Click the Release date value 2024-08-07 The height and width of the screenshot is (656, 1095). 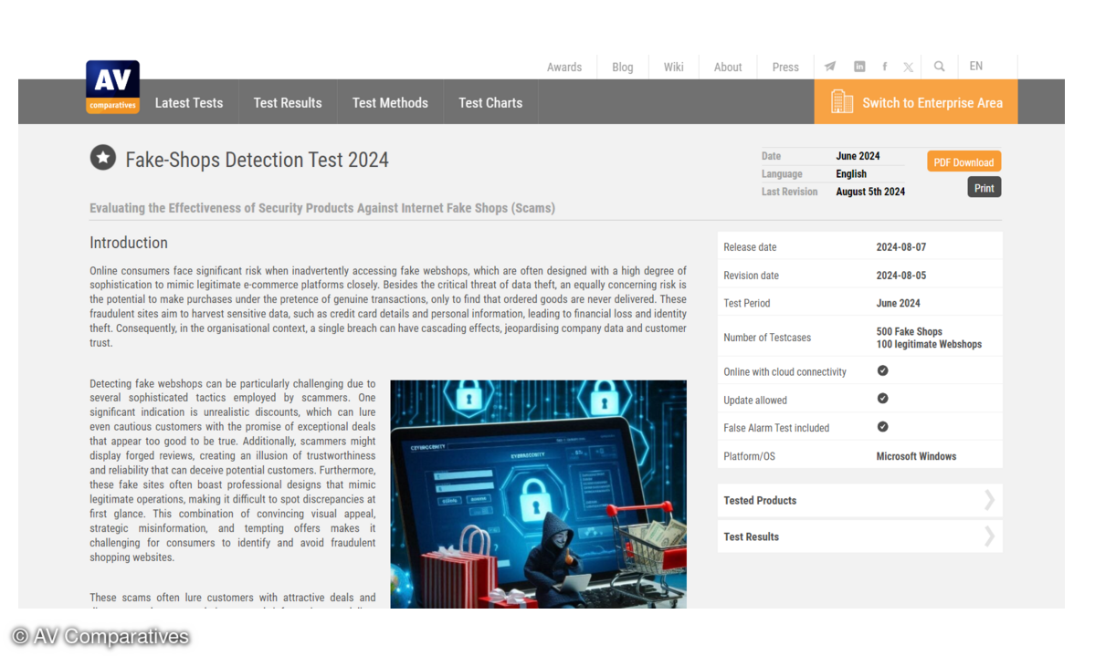900,247
